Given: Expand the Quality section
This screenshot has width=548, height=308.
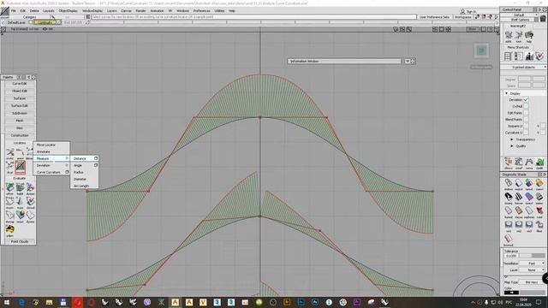Looking at the screenshot, I should (512, 146).
